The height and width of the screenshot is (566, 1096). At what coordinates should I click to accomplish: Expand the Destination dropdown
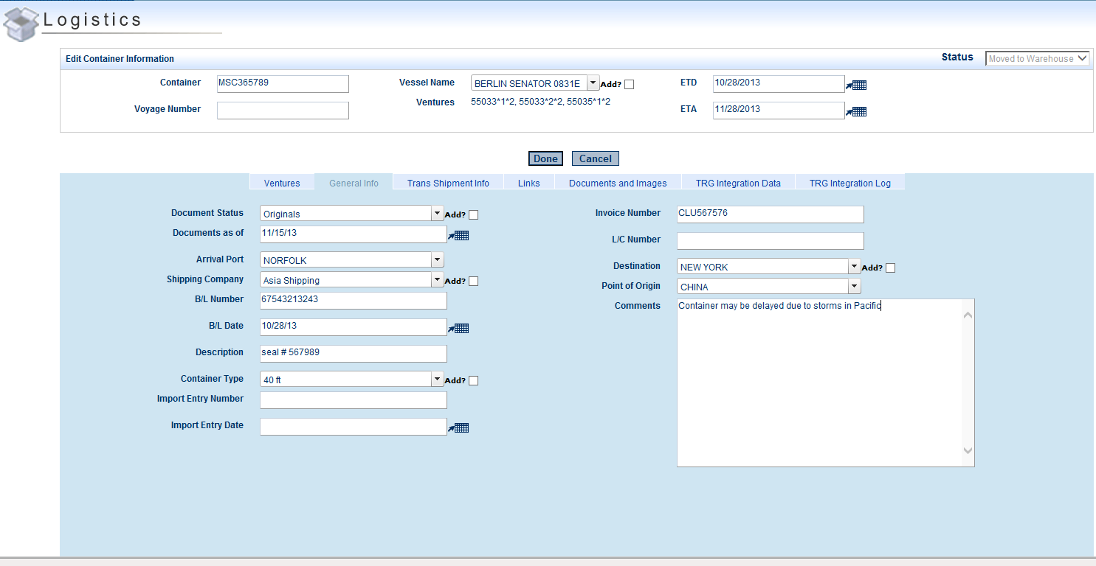[855, 267]
